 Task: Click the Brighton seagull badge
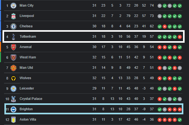point(13,109)
